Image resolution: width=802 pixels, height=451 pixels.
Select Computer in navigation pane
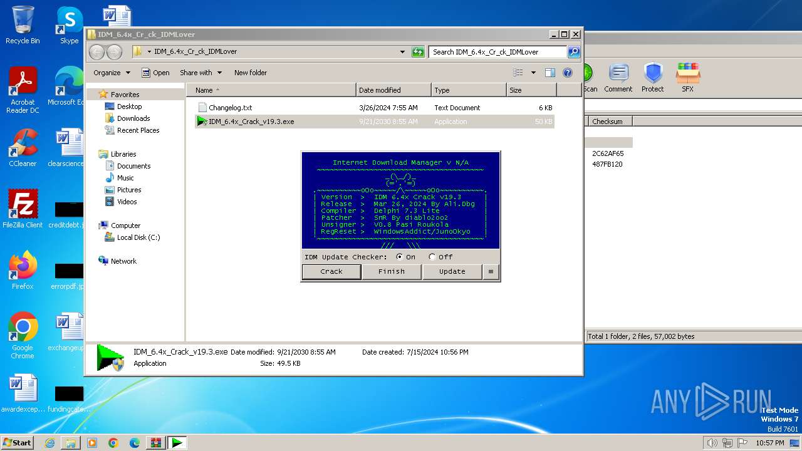click(125, 225)
